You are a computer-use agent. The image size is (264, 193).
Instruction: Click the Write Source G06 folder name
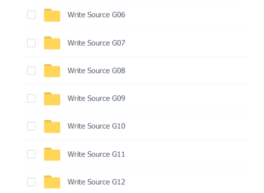click(96, 15)
